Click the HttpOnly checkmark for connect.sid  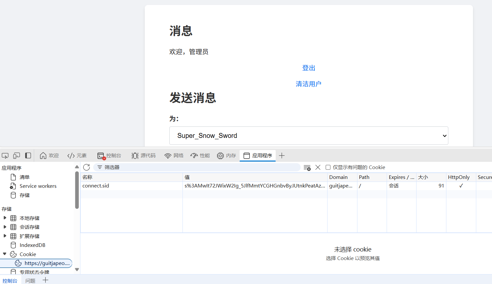click(x=461, y=186)
